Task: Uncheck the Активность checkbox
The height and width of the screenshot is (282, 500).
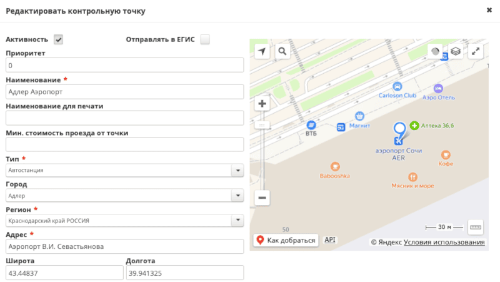Action: click(59, 39)
